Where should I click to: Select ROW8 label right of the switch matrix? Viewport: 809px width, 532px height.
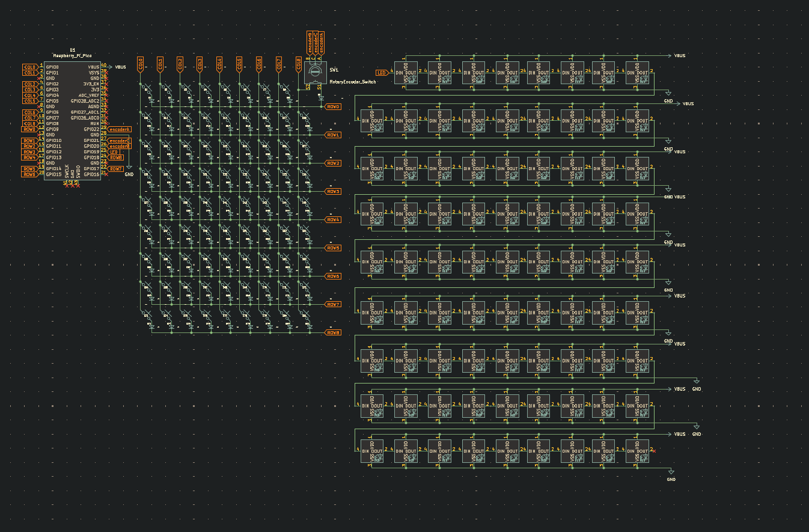(333, 332)
